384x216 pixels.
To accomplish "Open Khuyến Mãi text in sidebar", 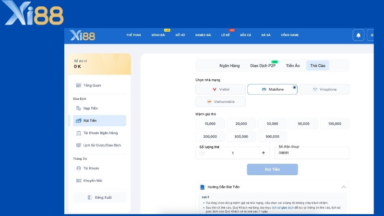I will coord(93,180).
